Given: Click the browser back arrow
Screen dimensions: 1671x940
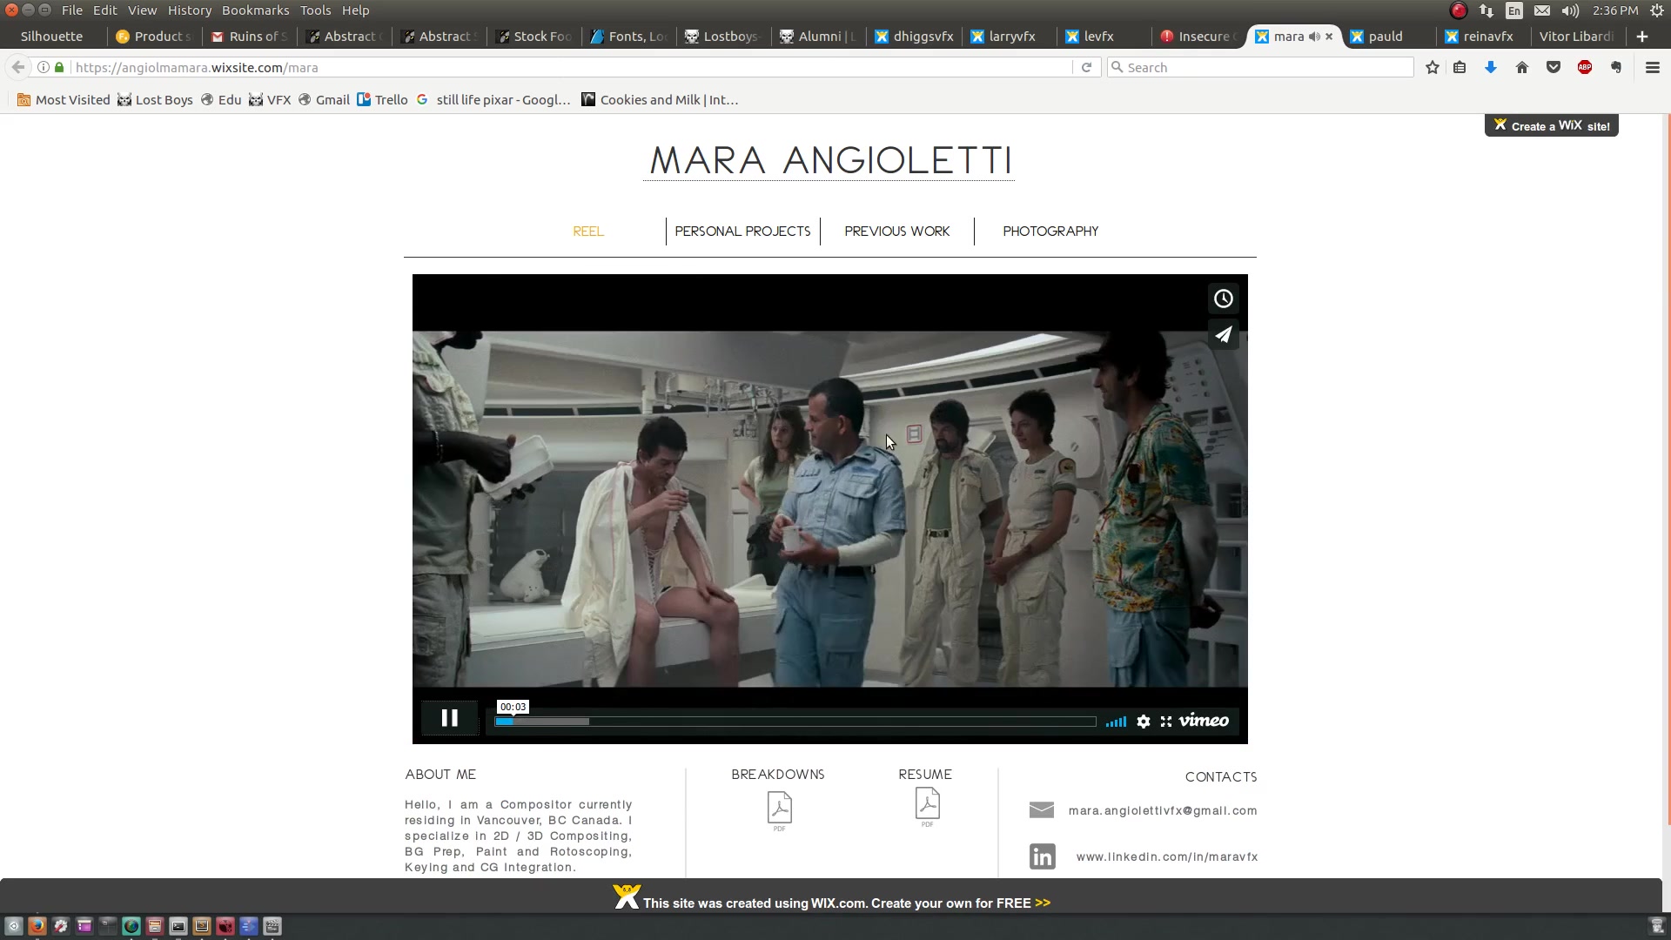Looking at the screenshot, I should [18, 68].
